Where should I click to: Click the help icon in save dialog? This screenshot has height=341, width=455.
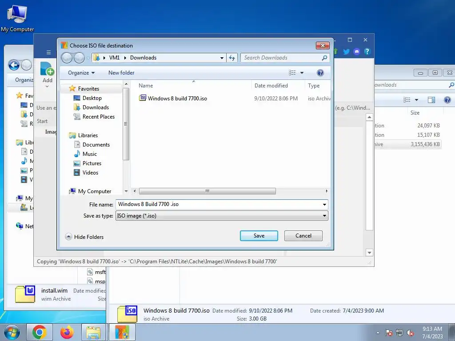point(320,73)
